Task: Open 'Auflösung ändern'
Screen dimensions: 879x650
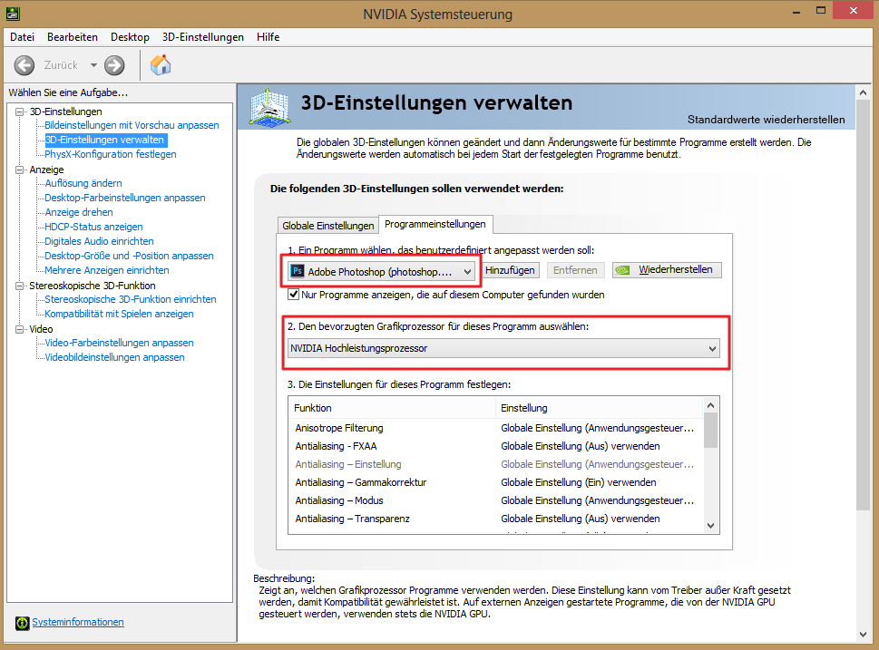Action: point(83,183)
